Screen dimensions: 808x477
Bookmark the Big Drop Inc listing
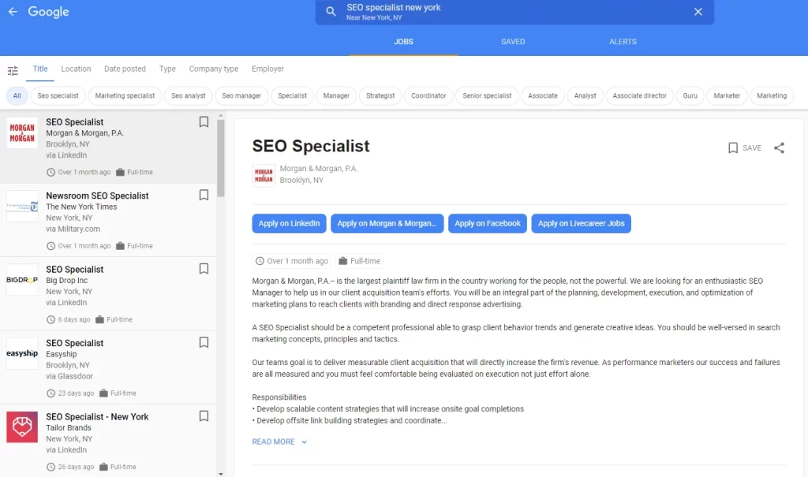(x=204, y=269)
